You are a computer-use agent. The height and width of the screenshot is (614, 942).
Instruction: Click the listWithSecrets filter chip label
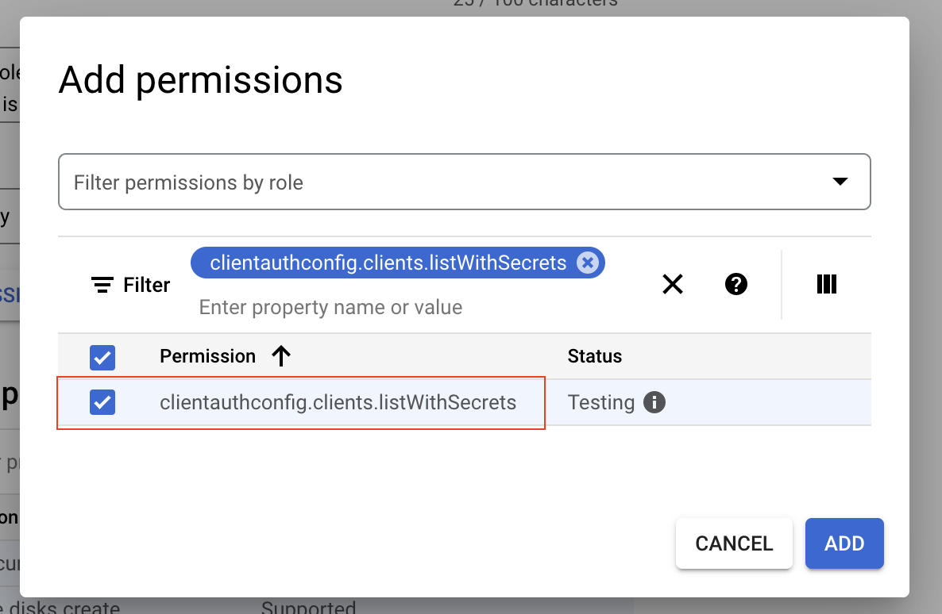pos(388,263)
